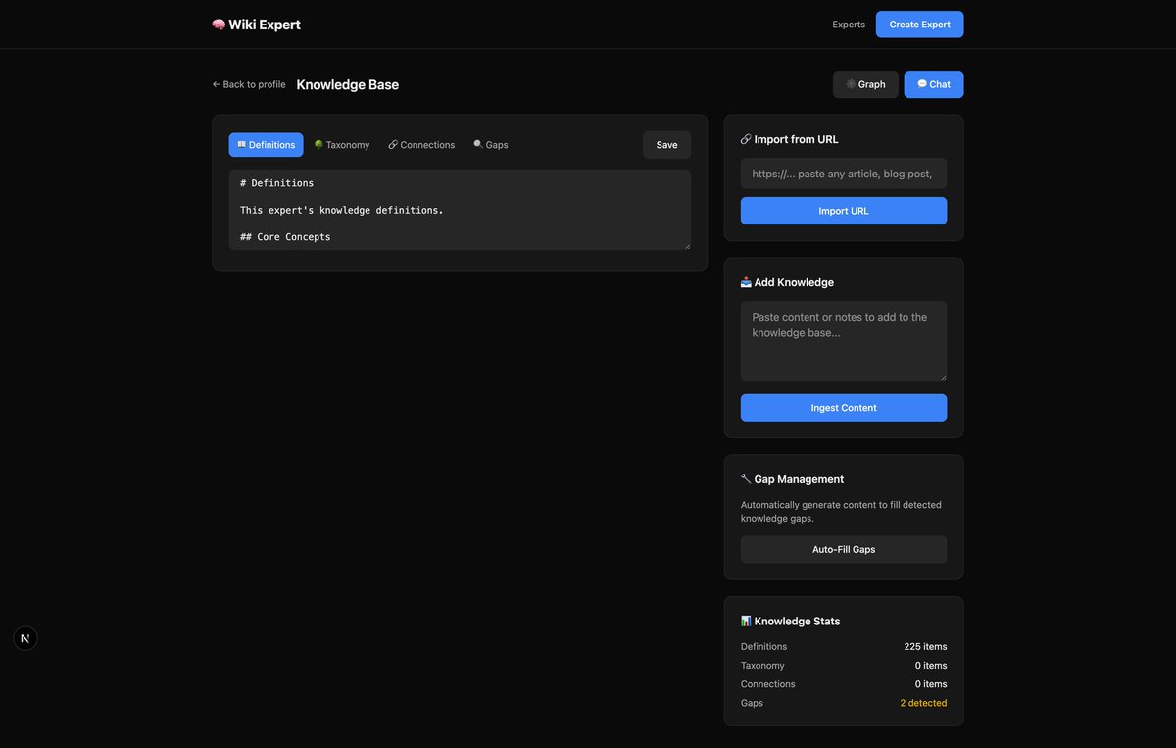This screenshot has height=748, width=1176.
Task: Click Auto-Fill Gaps button
Action: [844, 549]
